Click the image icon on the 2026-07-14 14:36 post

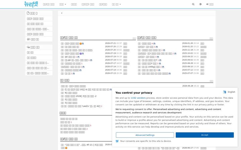coord(80,70)
